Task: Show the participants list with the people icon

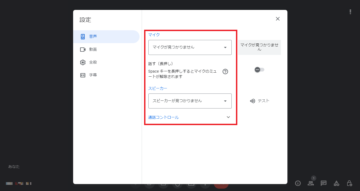Action: [311, 183]
